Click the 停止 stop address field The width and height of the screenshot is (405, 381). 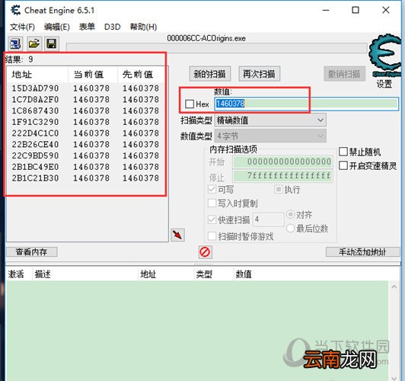(283, 176)
